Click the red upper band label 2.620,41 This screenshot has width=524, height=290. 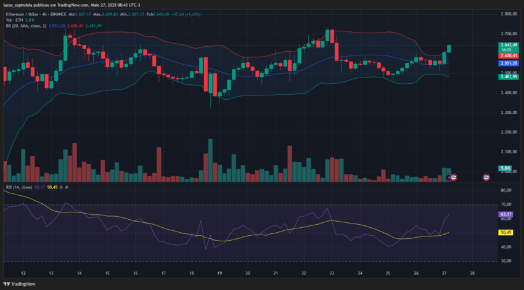[x=509, y=56]
